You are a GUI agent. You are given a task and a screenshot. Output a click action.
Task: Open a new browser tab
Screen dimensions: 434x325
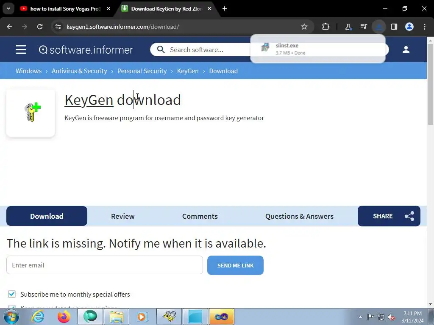[x=225, y=9]
